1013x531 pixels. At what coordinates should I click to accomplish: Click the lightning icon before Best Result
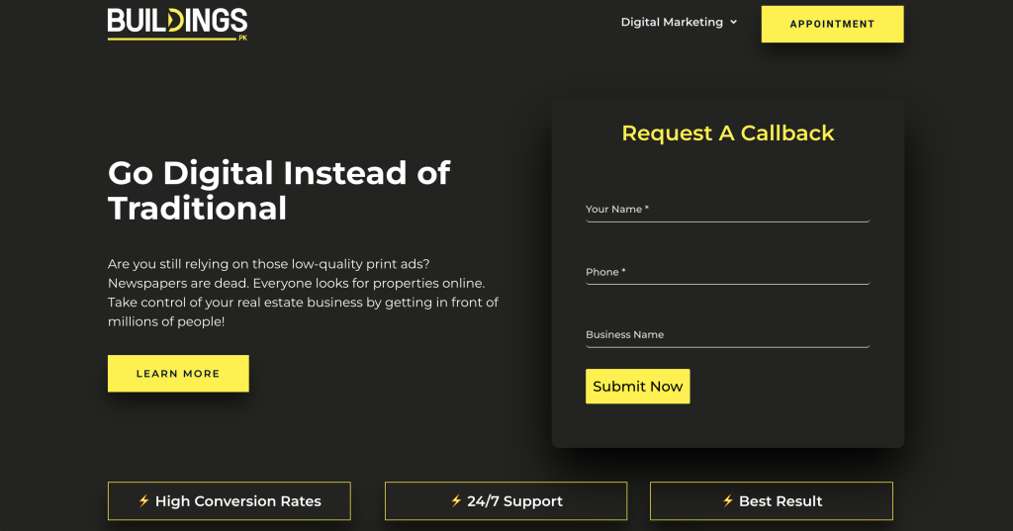728,501
